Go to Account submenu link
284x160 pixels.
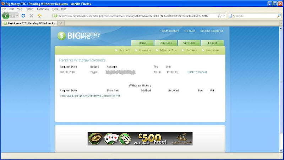pyautogui.click(x=125, y=50)
